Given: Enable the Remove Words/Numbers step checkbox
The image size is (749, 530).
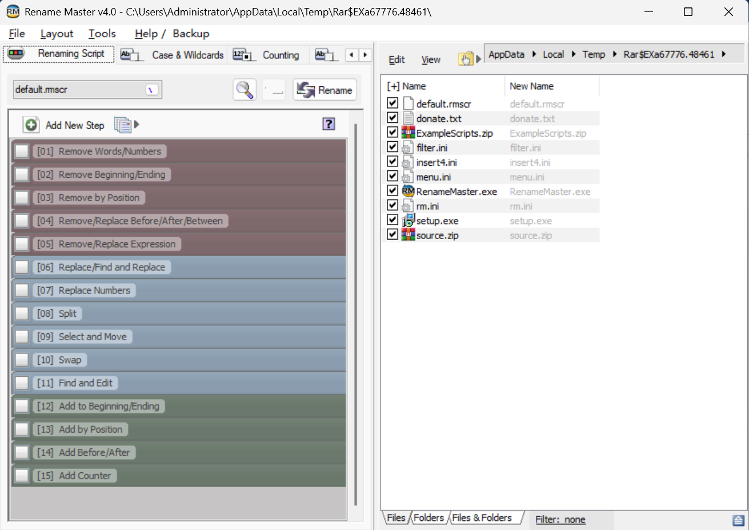Looking at the screenshot, I should click(22, 152).
